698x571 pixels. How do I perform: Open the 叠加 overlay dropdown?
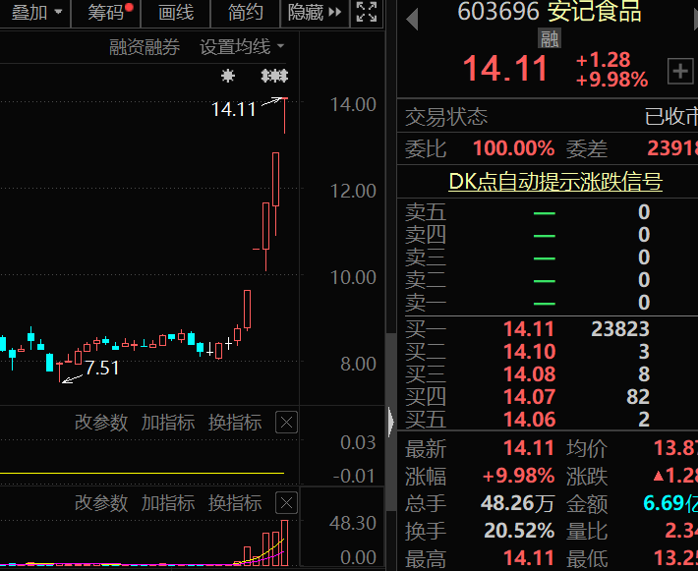tap(36, 13)
